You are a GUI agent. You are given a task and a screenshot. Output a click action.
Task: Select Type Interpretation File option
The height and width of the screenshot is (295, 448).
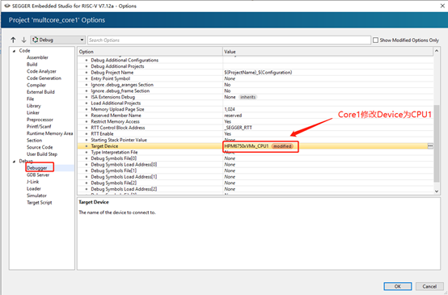[114, 152]
